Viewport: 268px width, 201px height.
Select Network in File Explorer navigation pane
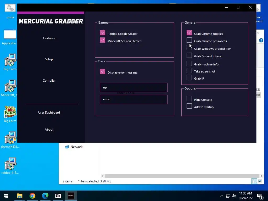coord(74,147)
